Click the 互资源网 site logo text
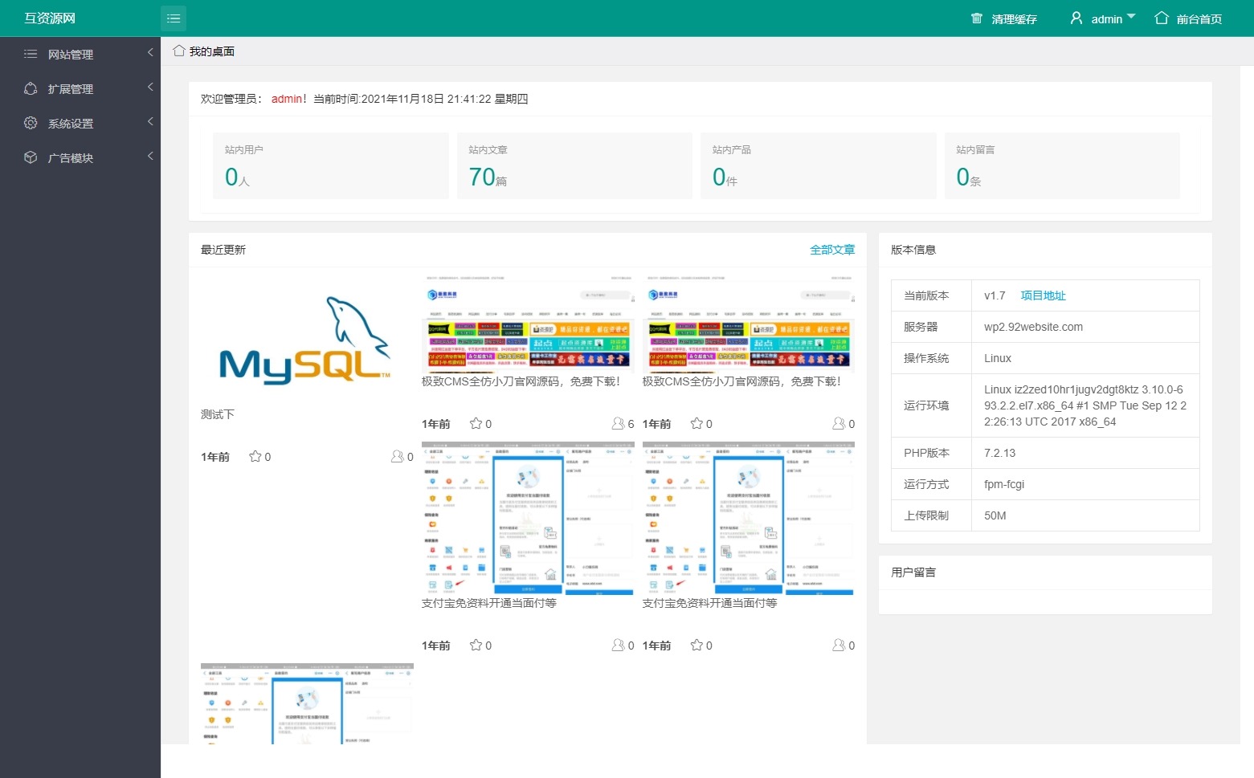Screen dimensions: 1254x778 pos(50,18)
